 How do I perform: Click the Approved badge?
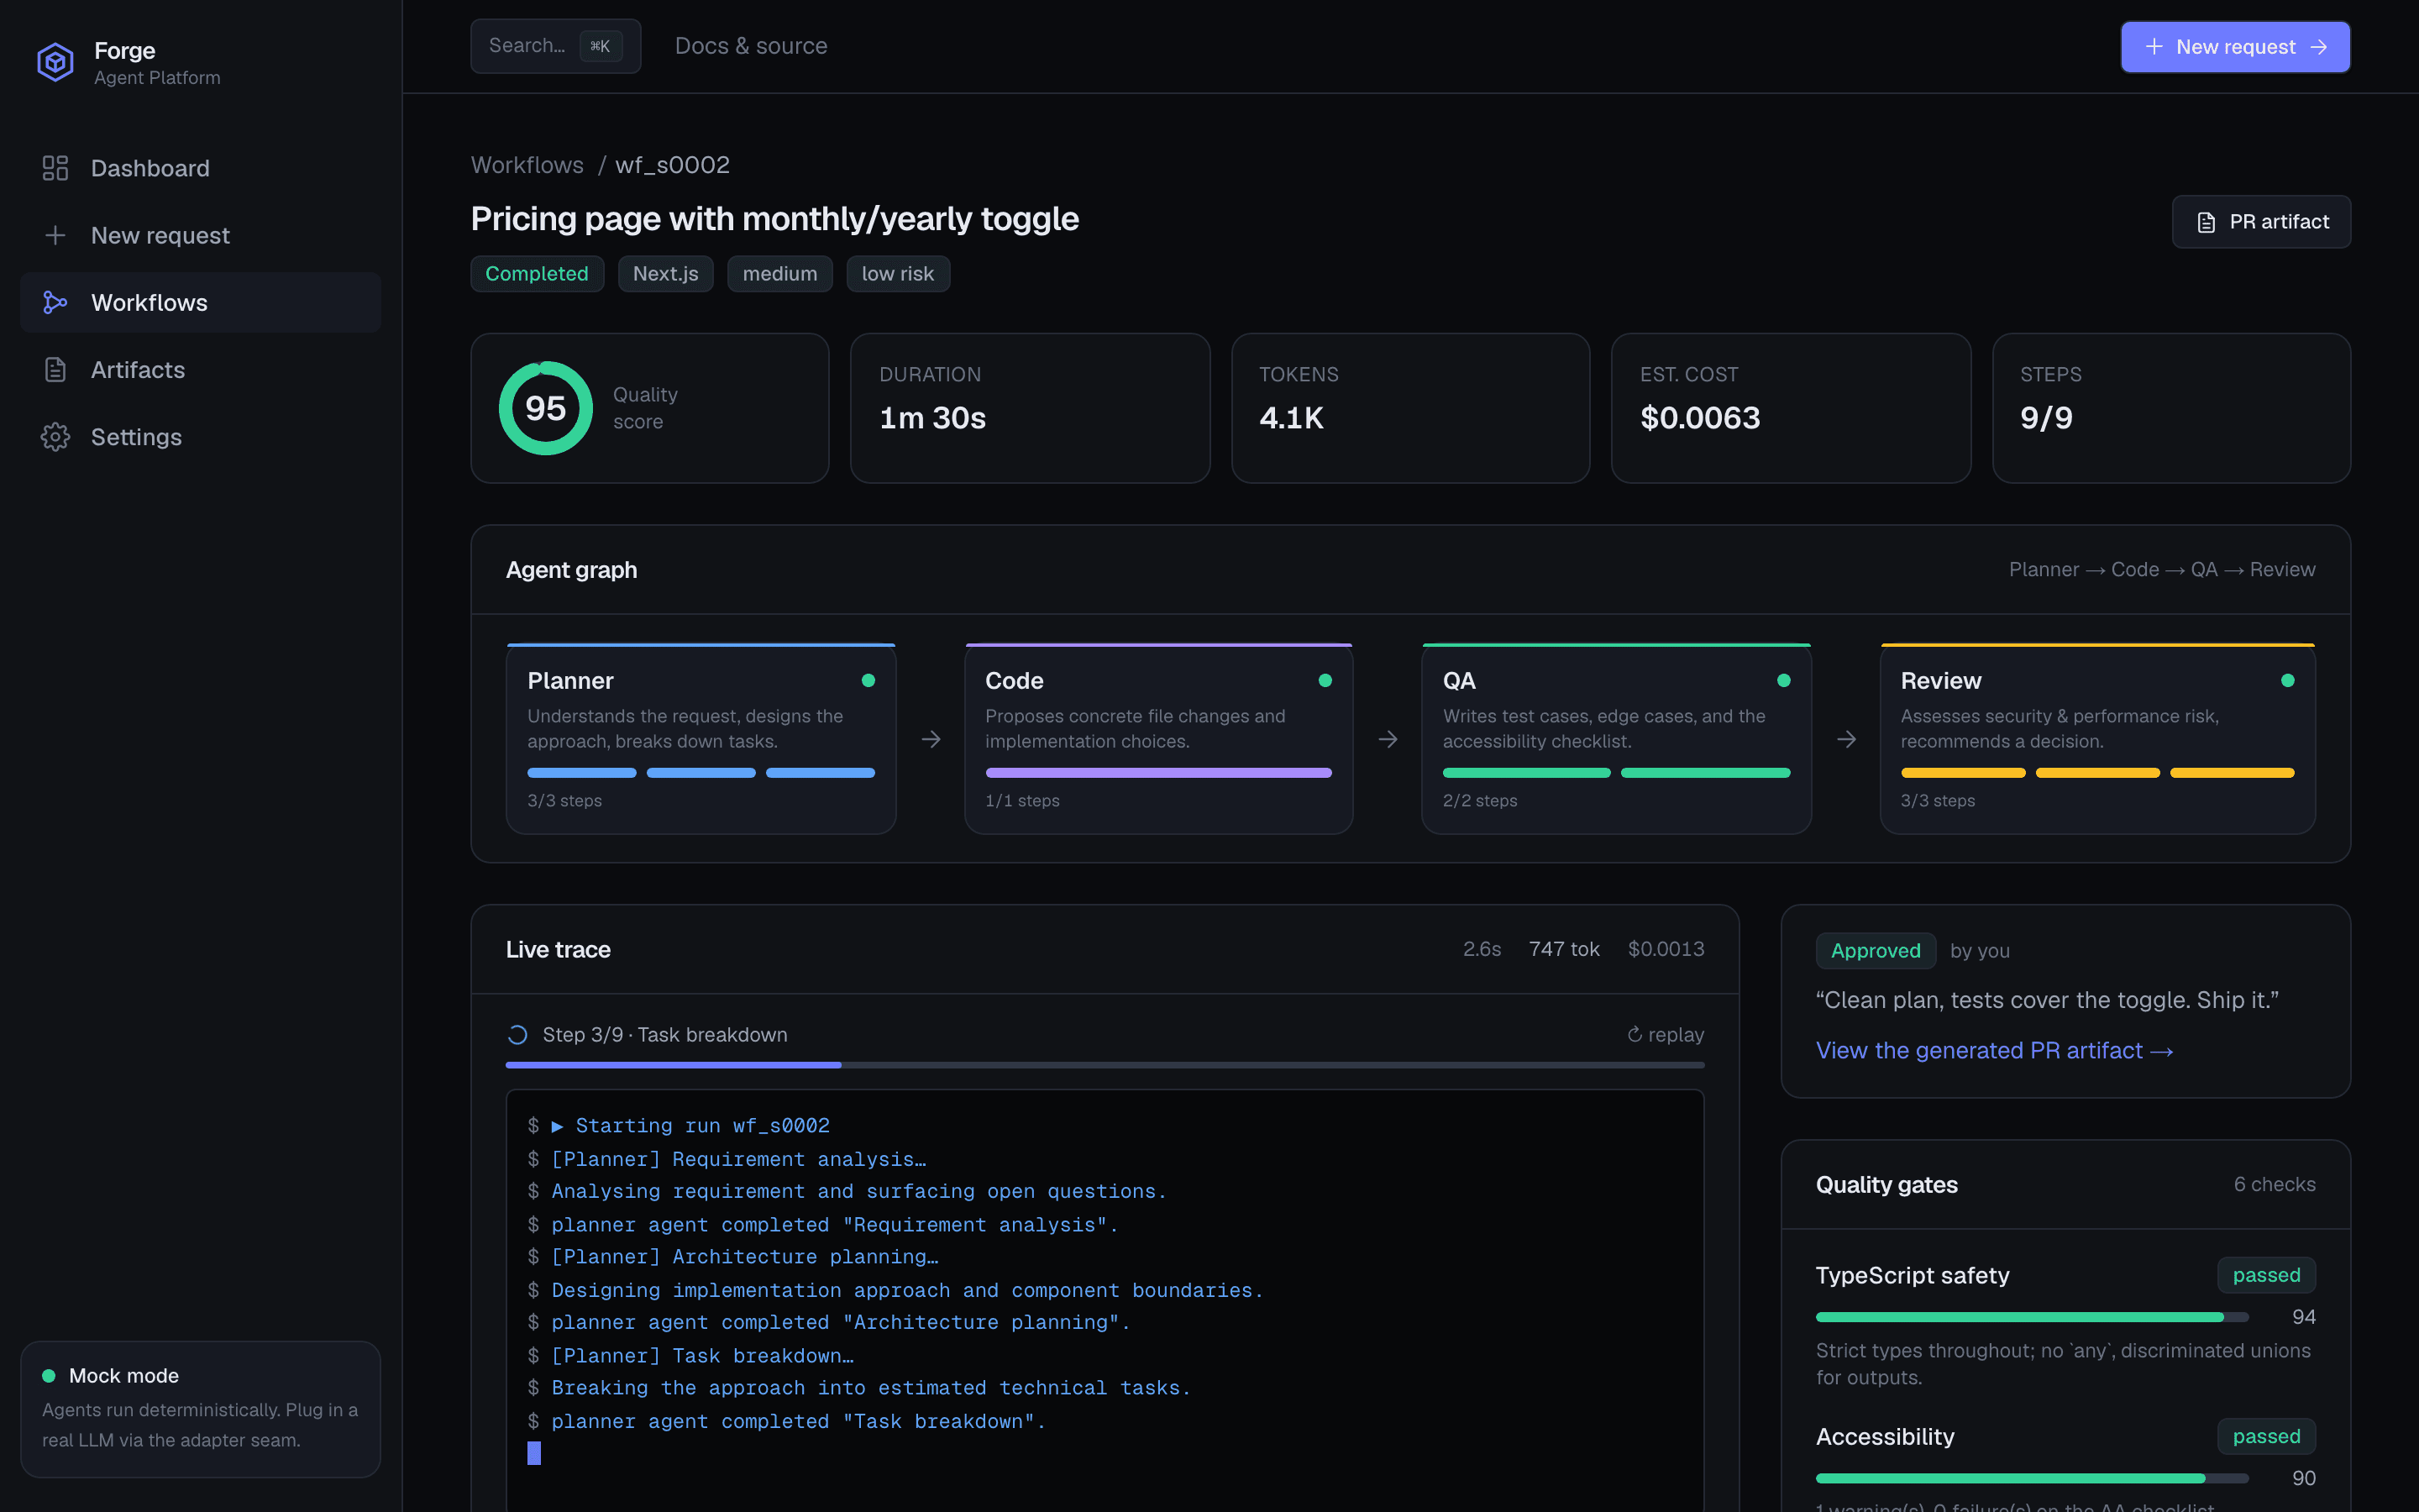point(1876,951)
